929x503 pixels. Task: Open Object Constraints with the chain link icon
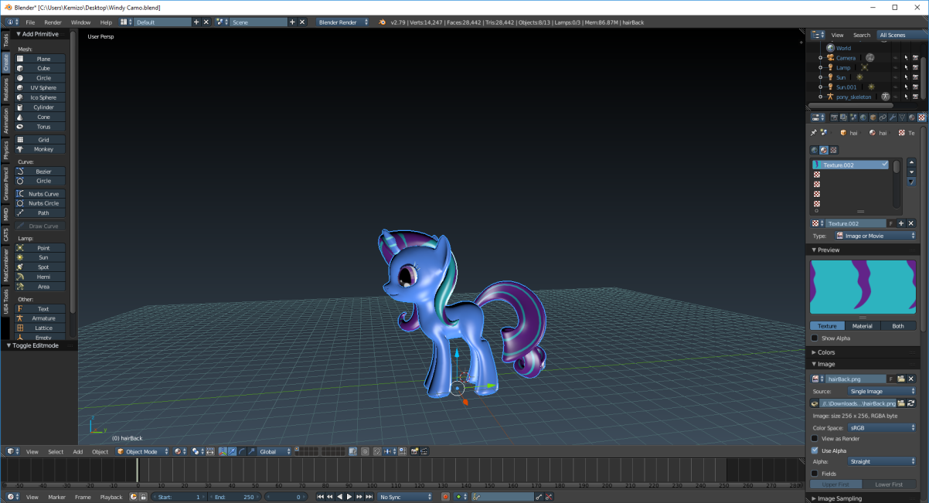[x=882, y=117]
